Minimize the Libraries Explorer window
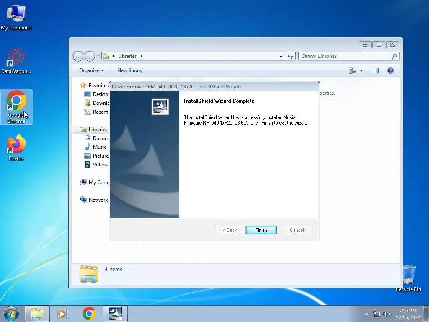429x322 pixels. point(365,44)
